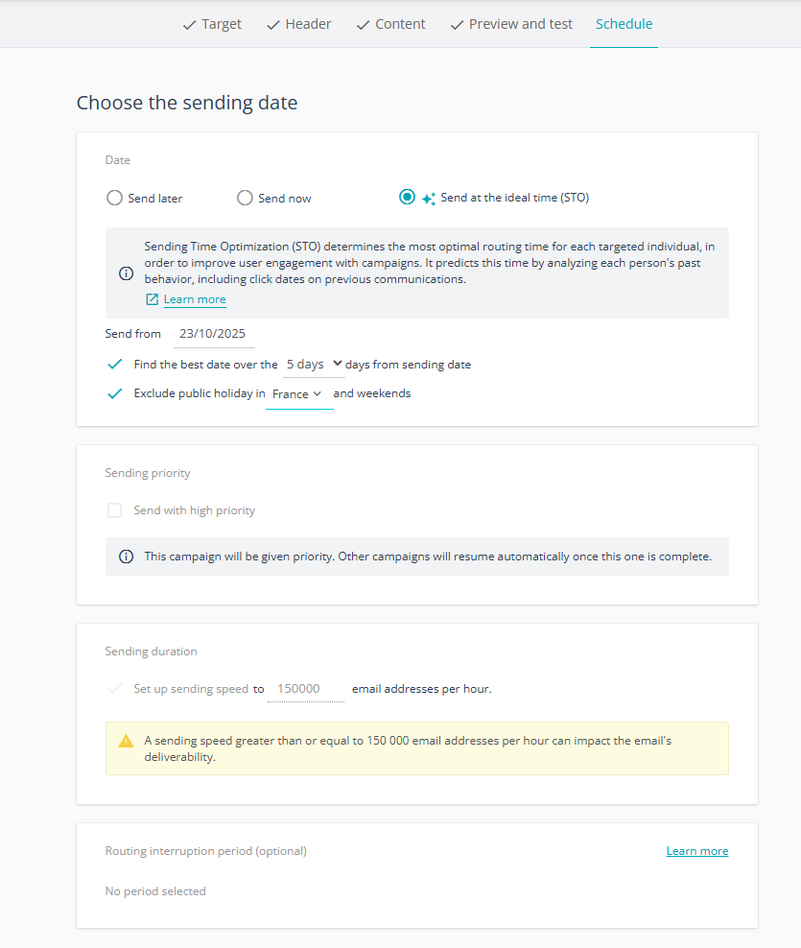
Task: Switch to the Header step tab
Action: coord(298,24)
